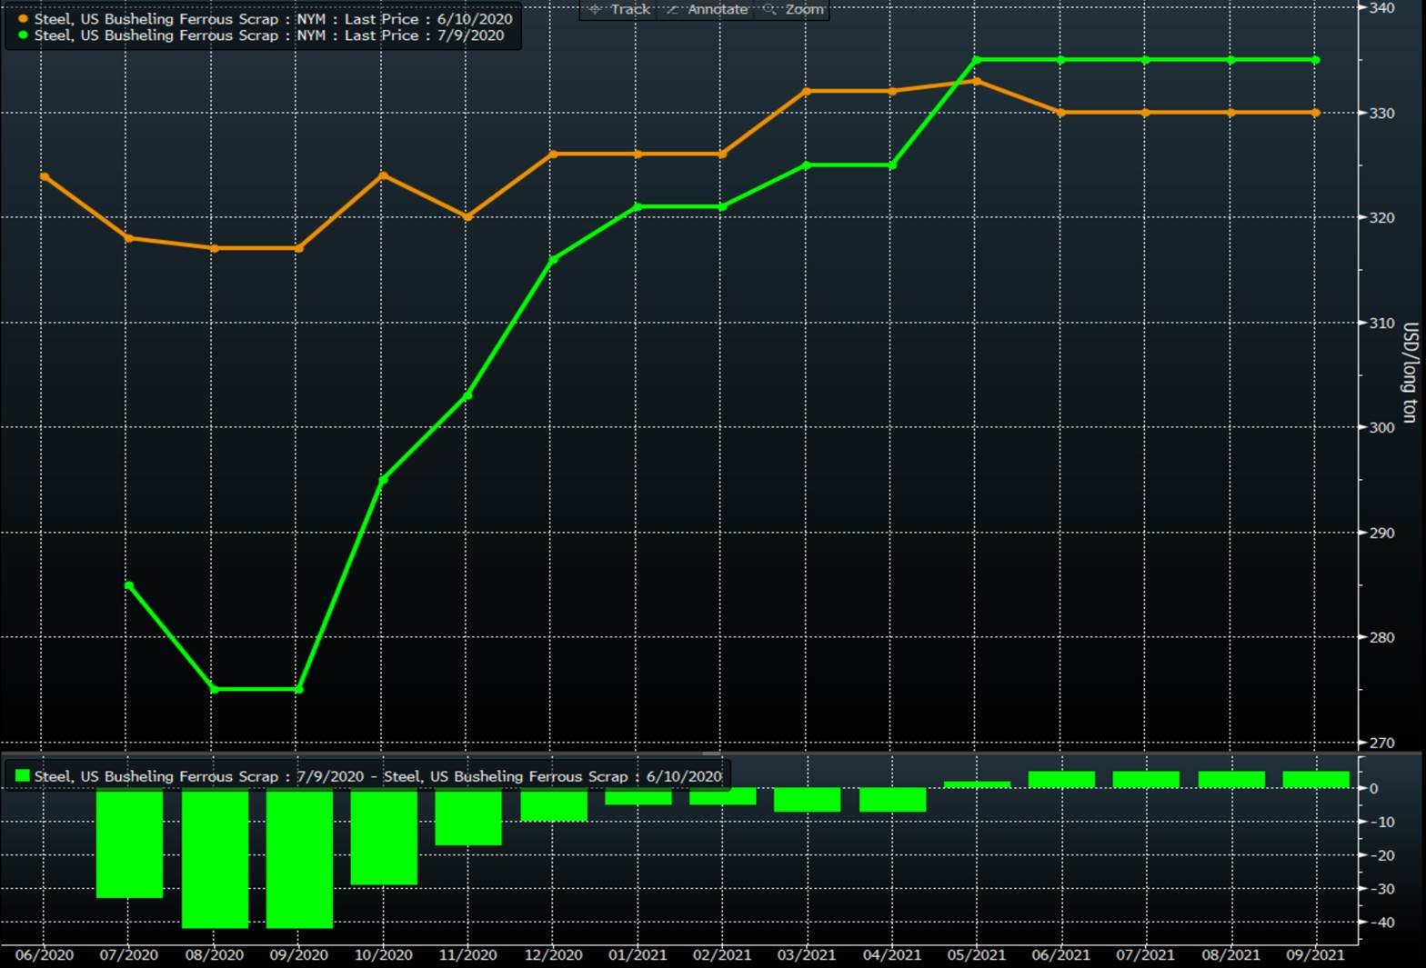Click the orange legend dot for 6/10/2020
The height and width of the screenshot is (968, 1426).
click(x=23, y=19)
